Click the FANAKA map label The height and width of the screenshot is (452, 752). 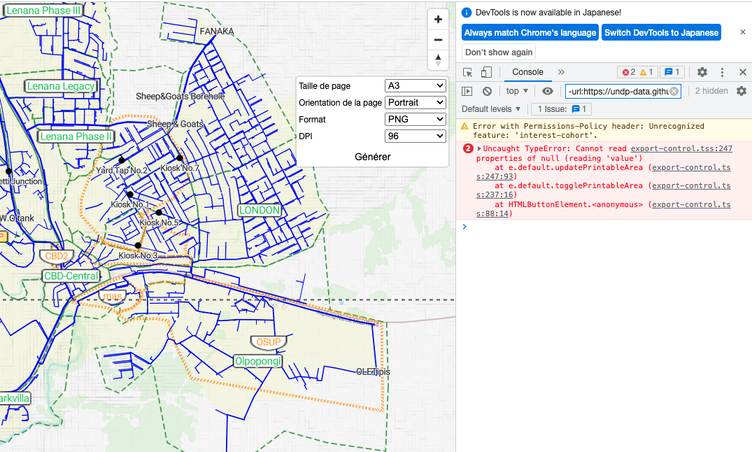click(x=217, y=31)
